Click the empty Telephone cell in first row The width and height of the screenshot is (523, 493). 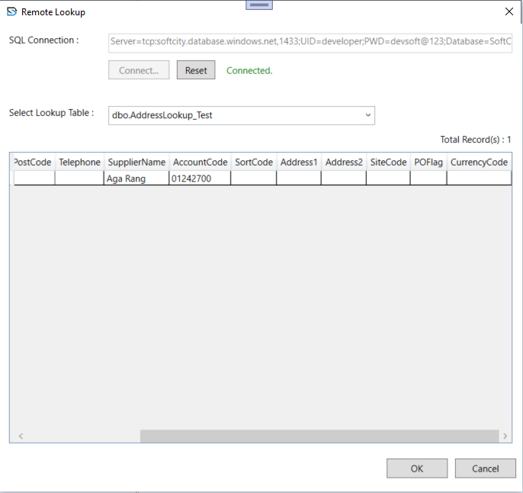coord(79,179)
